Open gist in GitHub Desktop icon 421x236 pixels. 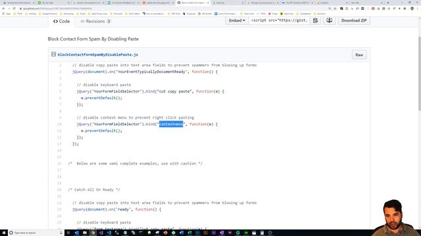329,20
